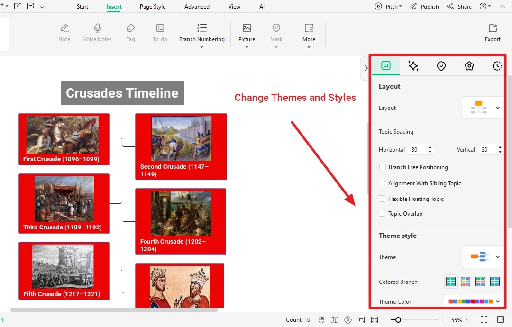The image size is (512, 327).
Task: Select the Second Crusade (1147–1149) topic
Action: [x=181, y=146]
